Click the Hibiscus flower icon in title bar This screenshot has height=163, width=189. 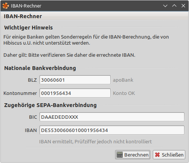[6, 6]
